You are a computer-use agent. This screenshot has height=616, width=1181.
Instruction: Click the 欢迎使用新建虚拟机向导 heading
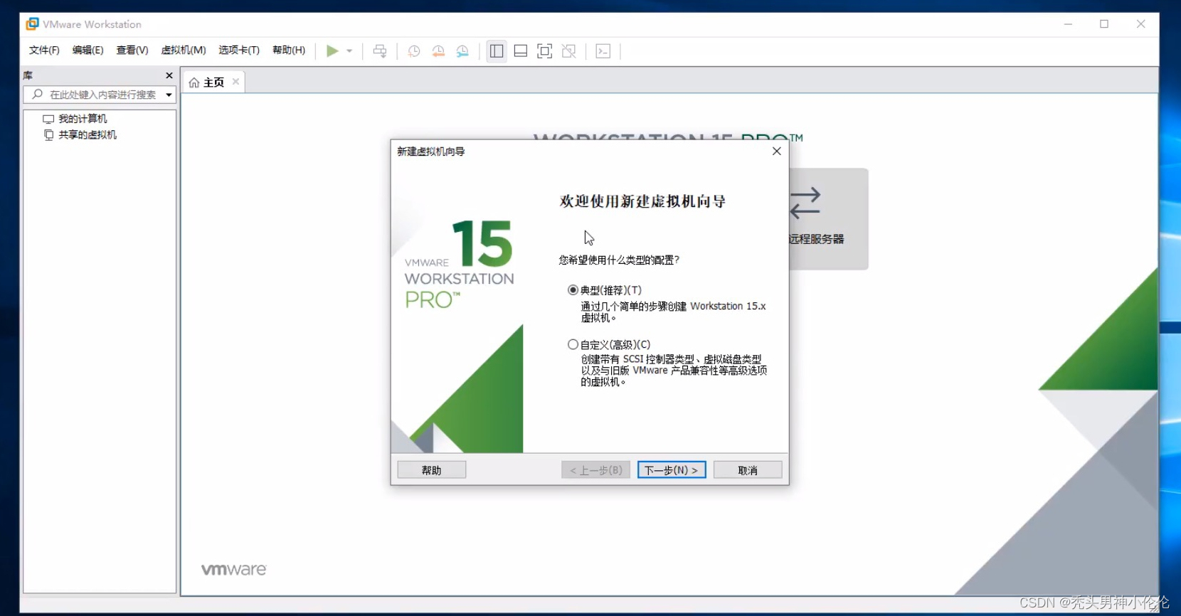(642, 201)
